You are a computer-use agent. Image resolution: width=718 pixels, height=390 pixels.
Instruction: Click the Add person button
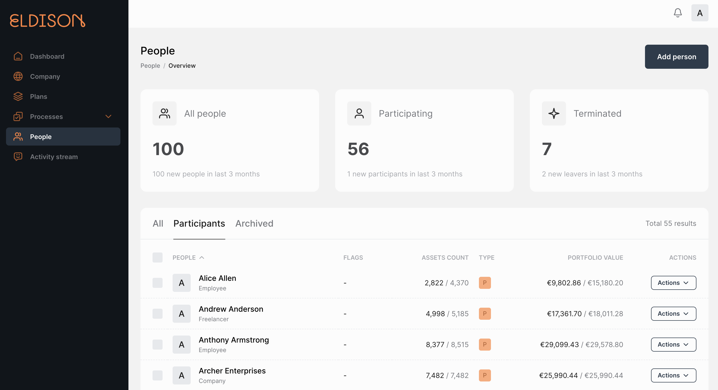pyautogui.click(x=676, y=56)
